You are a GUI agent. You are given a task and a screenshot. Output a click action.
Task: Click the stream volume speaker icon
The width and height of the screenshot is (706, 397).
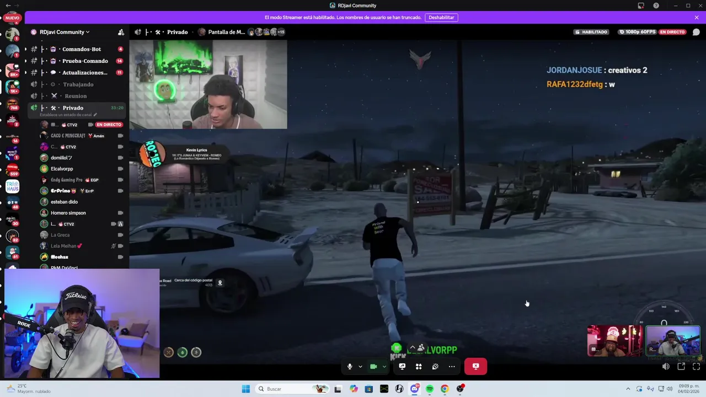coord(666,367)
